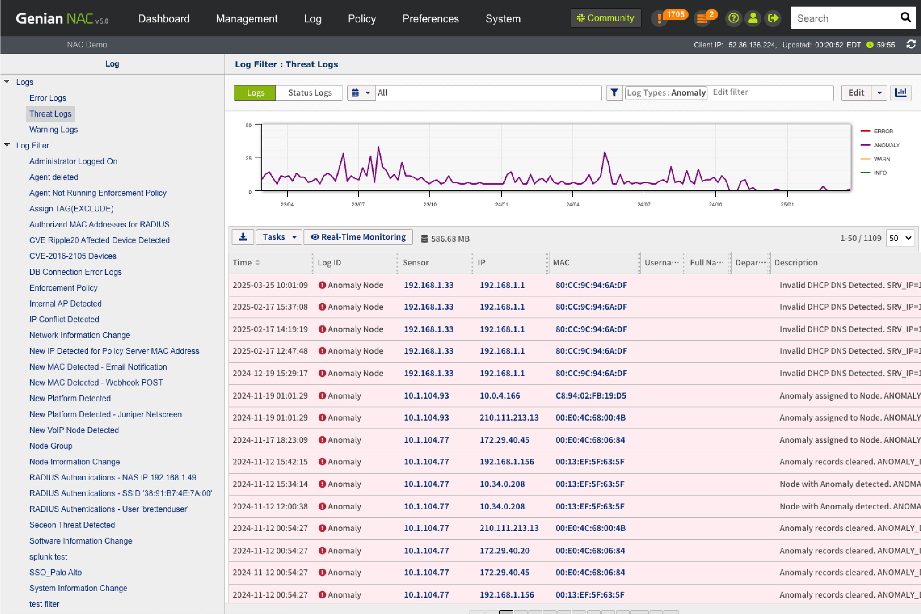This screenshot has width=921, height=614.
Task: Click the export download icon above table
Action: (243, 237)
